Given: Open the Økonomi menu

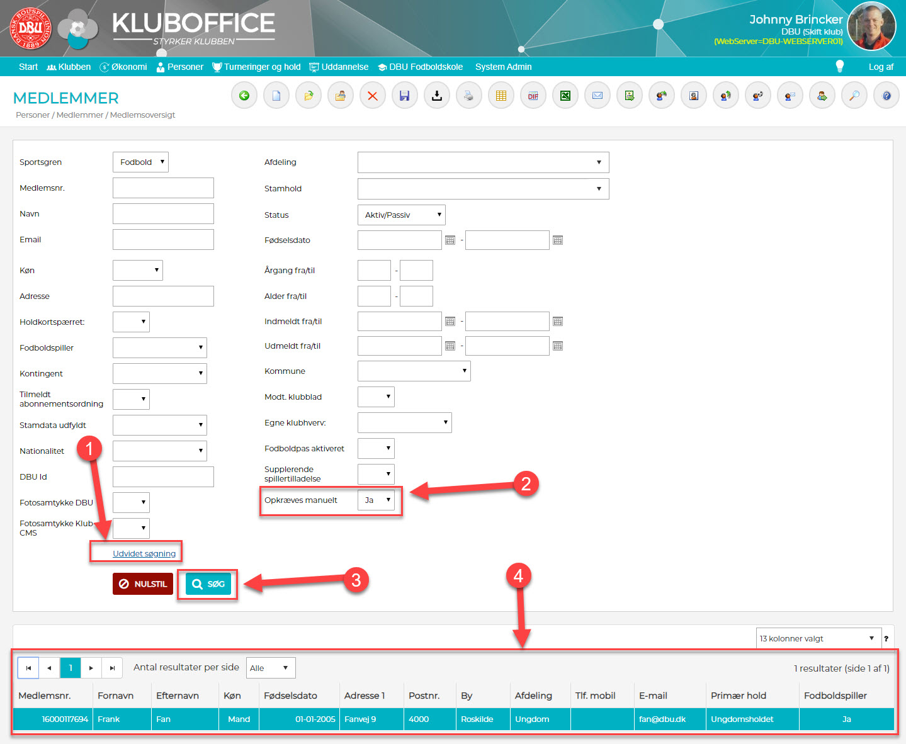Looking at the screenshot, I should tap(123, 67).
